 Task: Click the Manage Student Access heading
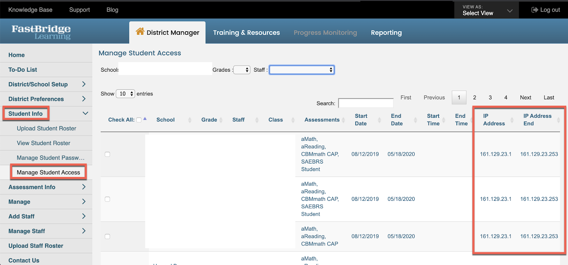[x=140, y=53]
